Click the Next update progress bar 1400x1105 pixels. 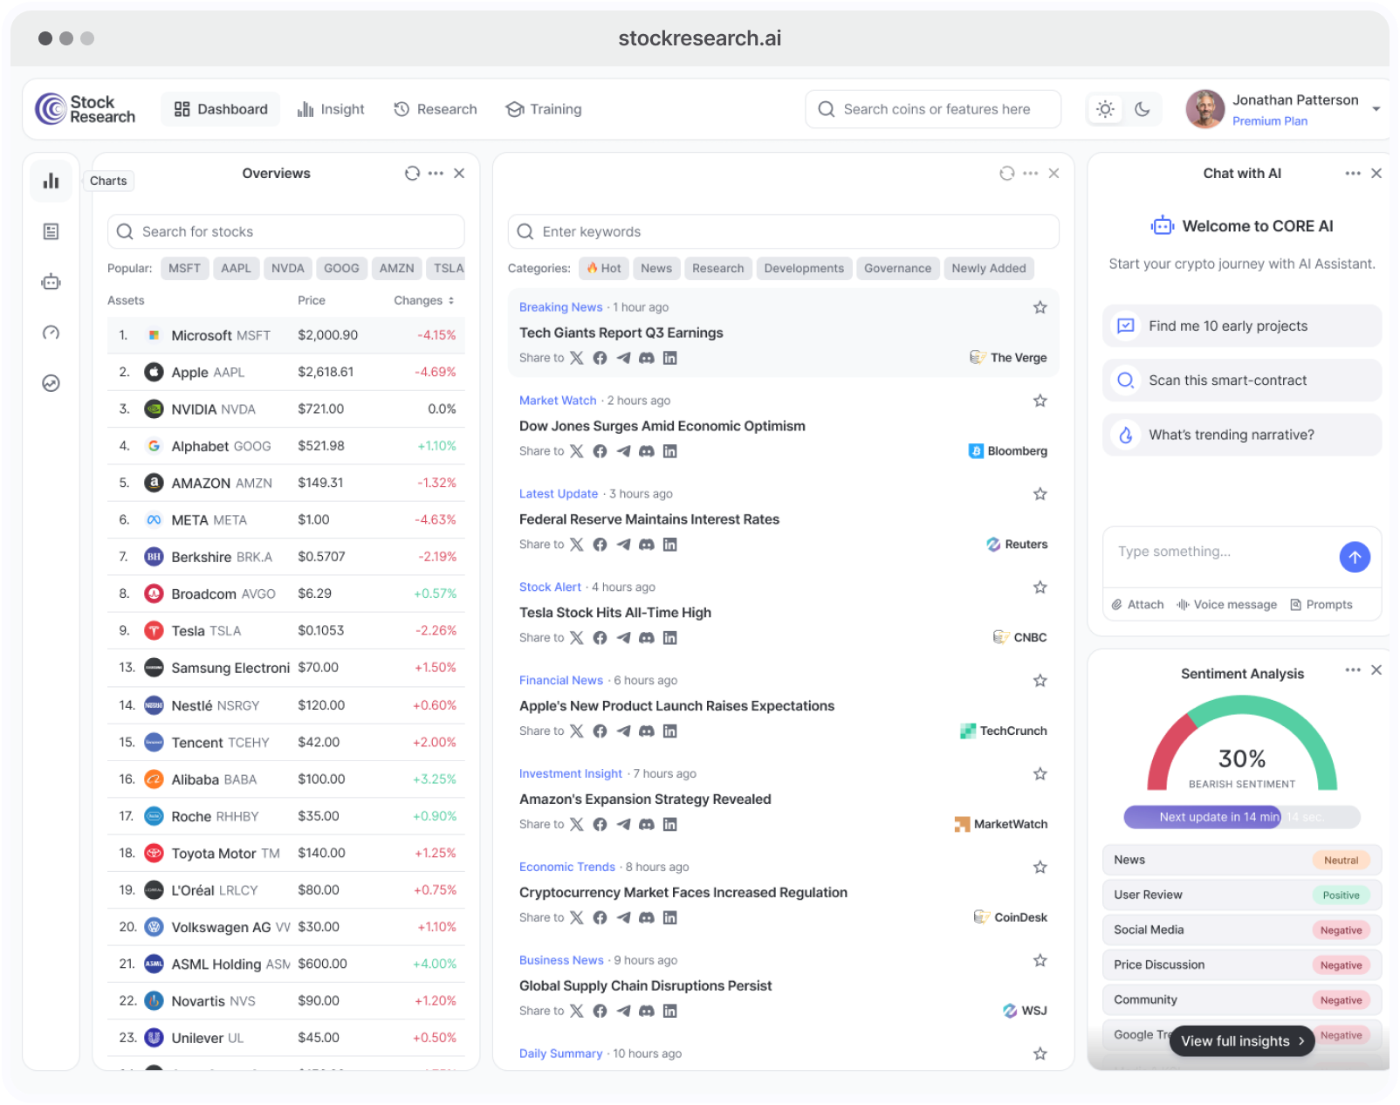1242,817
